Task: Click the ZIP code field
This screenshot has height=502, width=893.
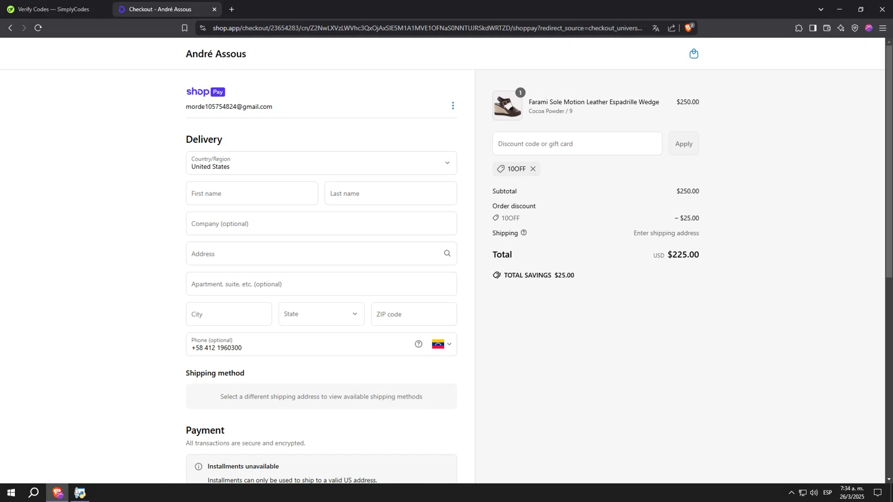Action: (414, 314)
